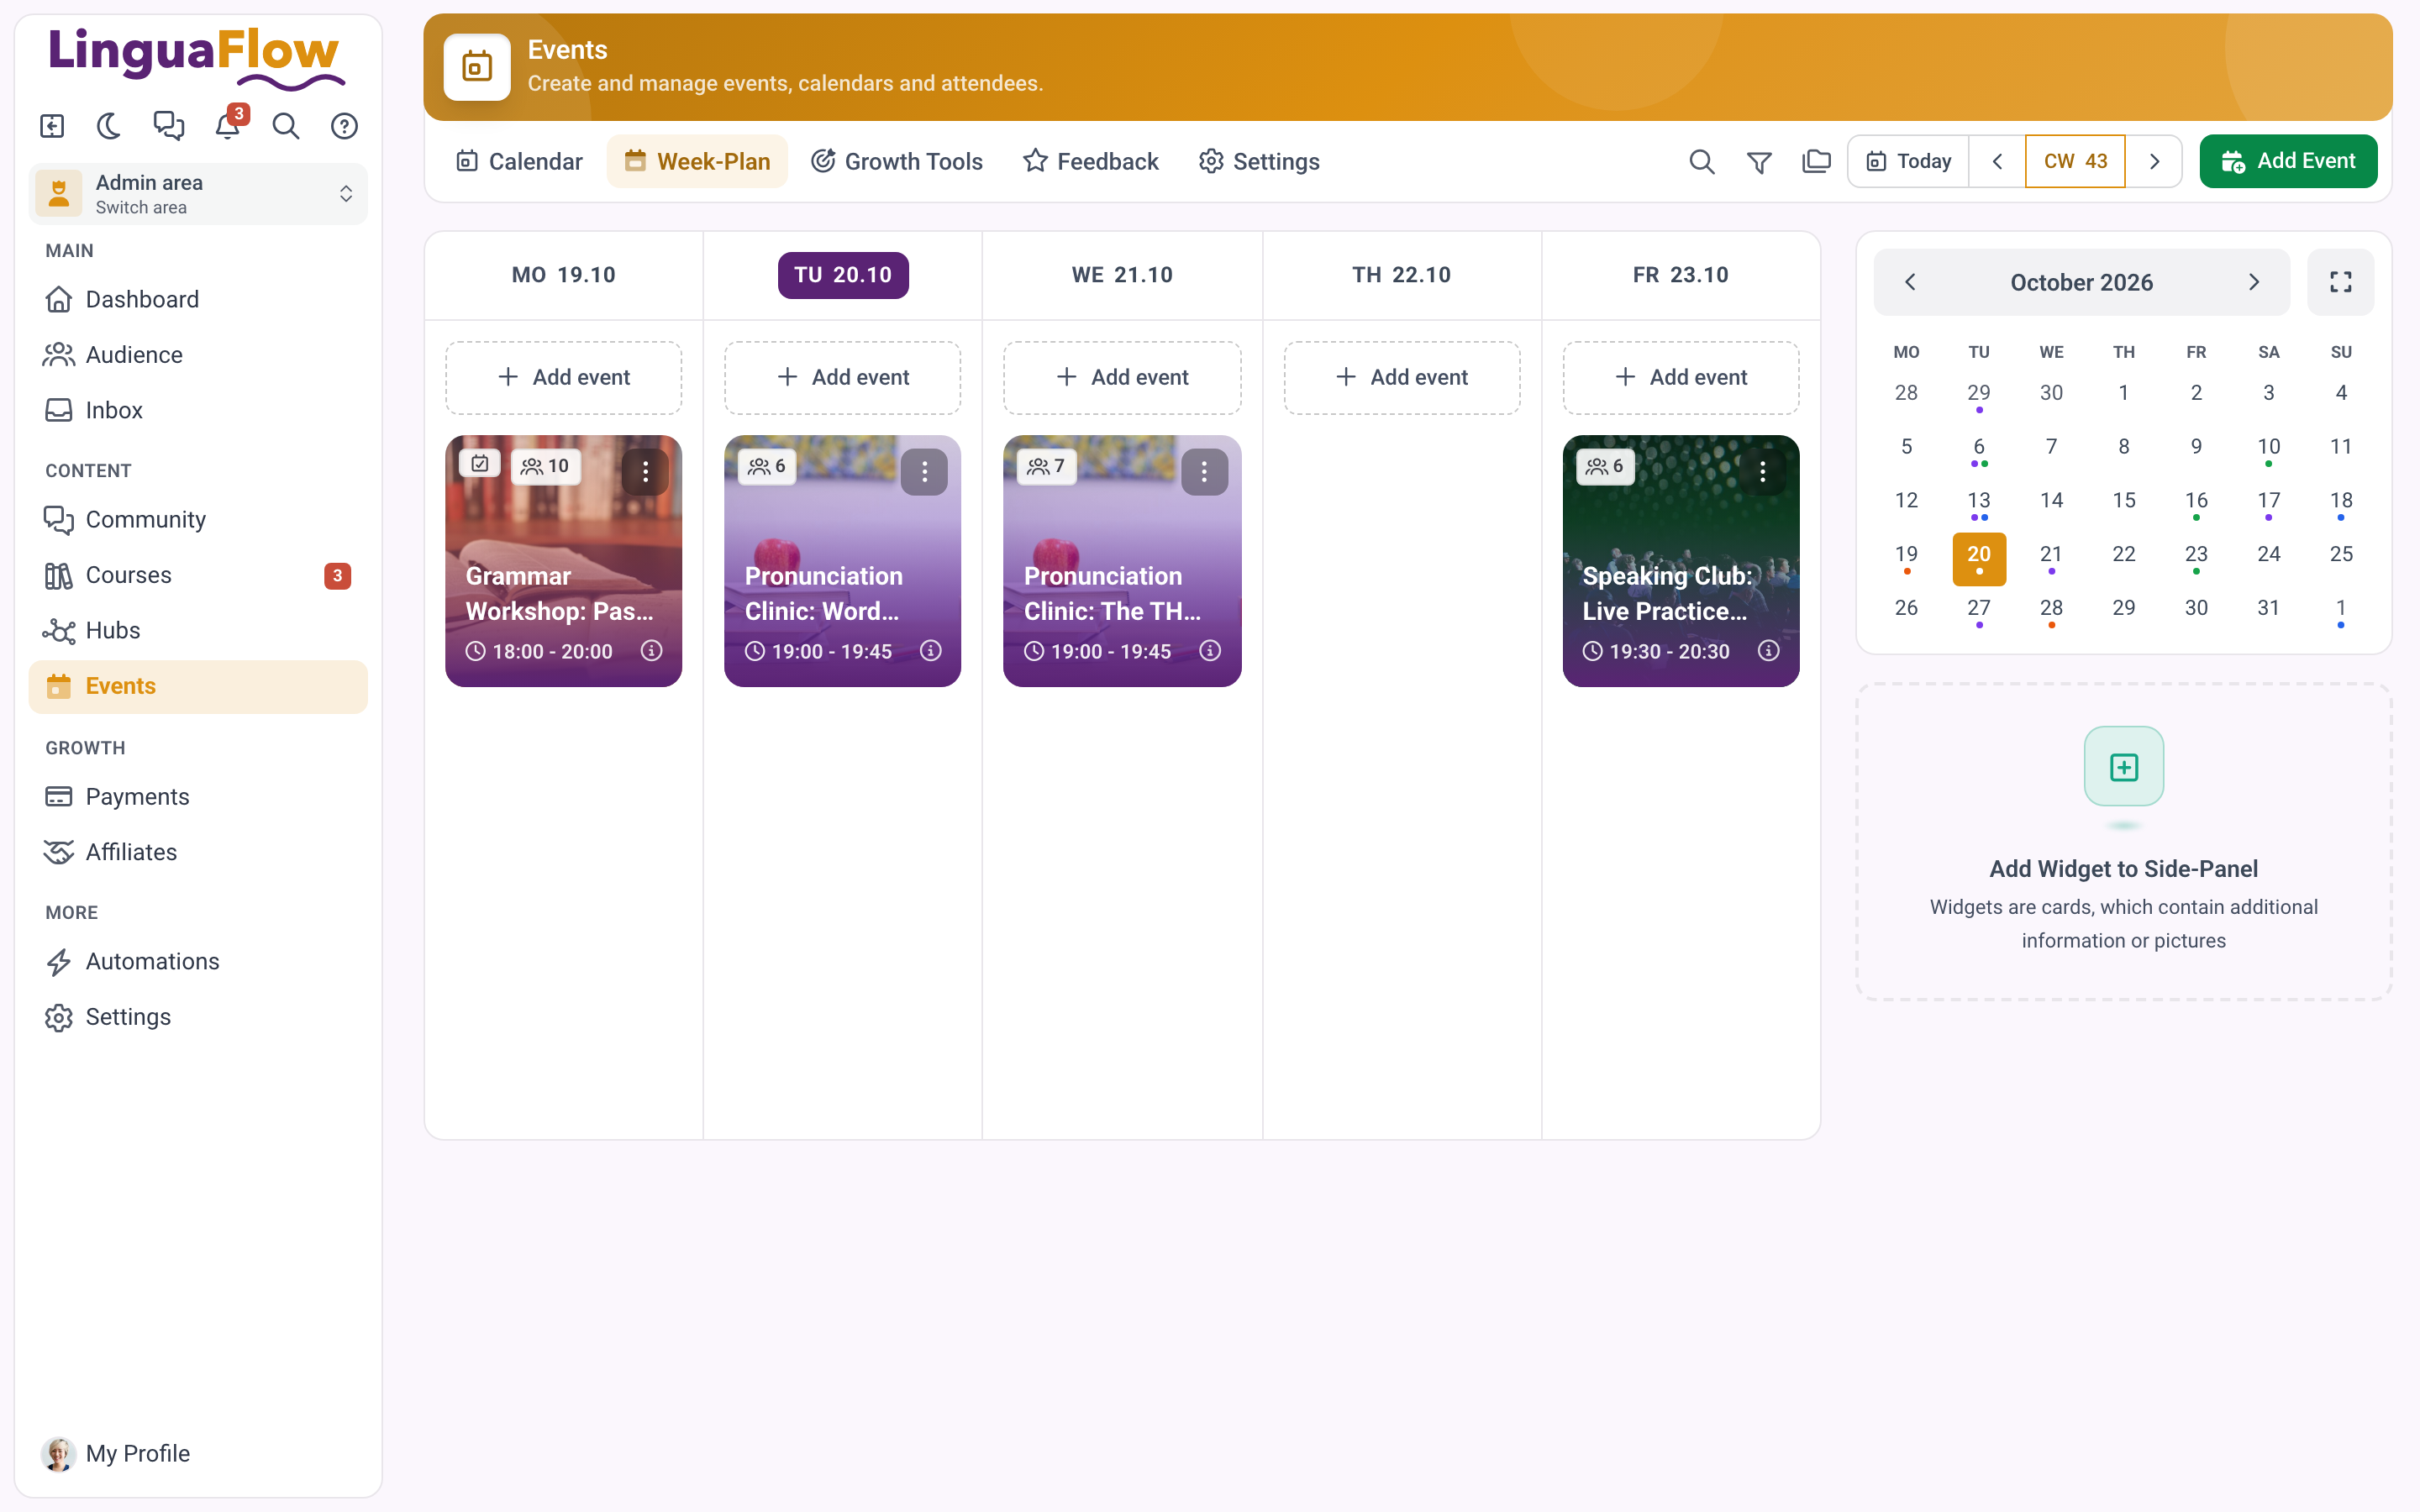Go to previous calendar week
The image size is (2420, 1512).
1997,161
